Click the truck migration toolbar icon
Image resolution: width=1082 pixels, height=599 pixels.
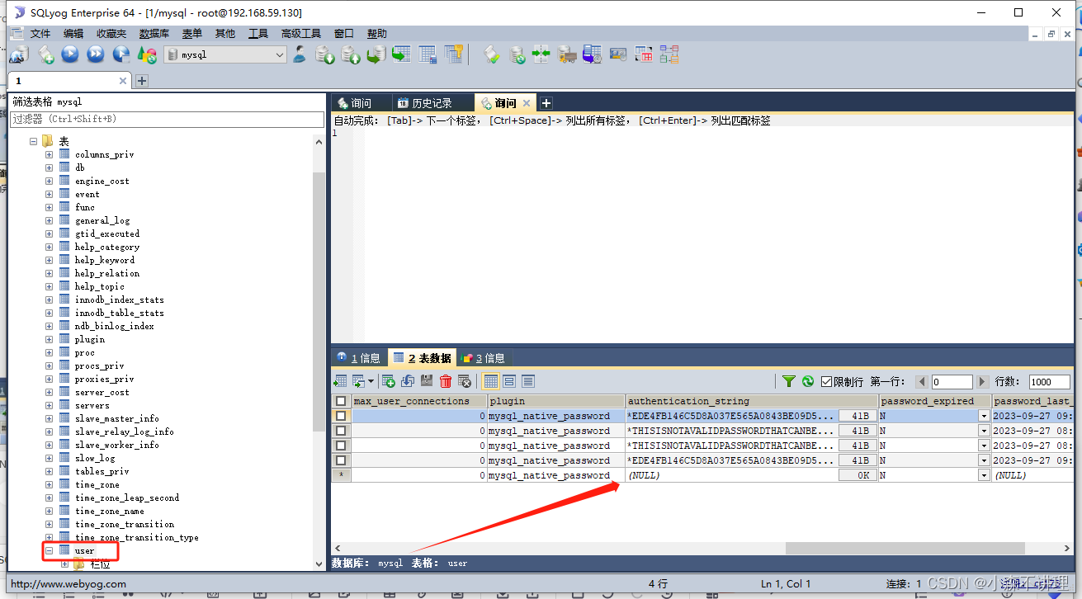pyautogui.click(x=567, y=54)
